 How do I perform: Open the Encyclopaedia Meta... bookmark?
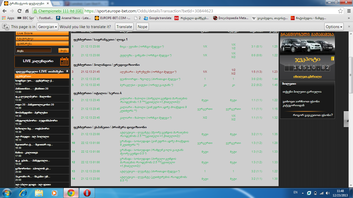pyautogui.click(x=231, y=18)
